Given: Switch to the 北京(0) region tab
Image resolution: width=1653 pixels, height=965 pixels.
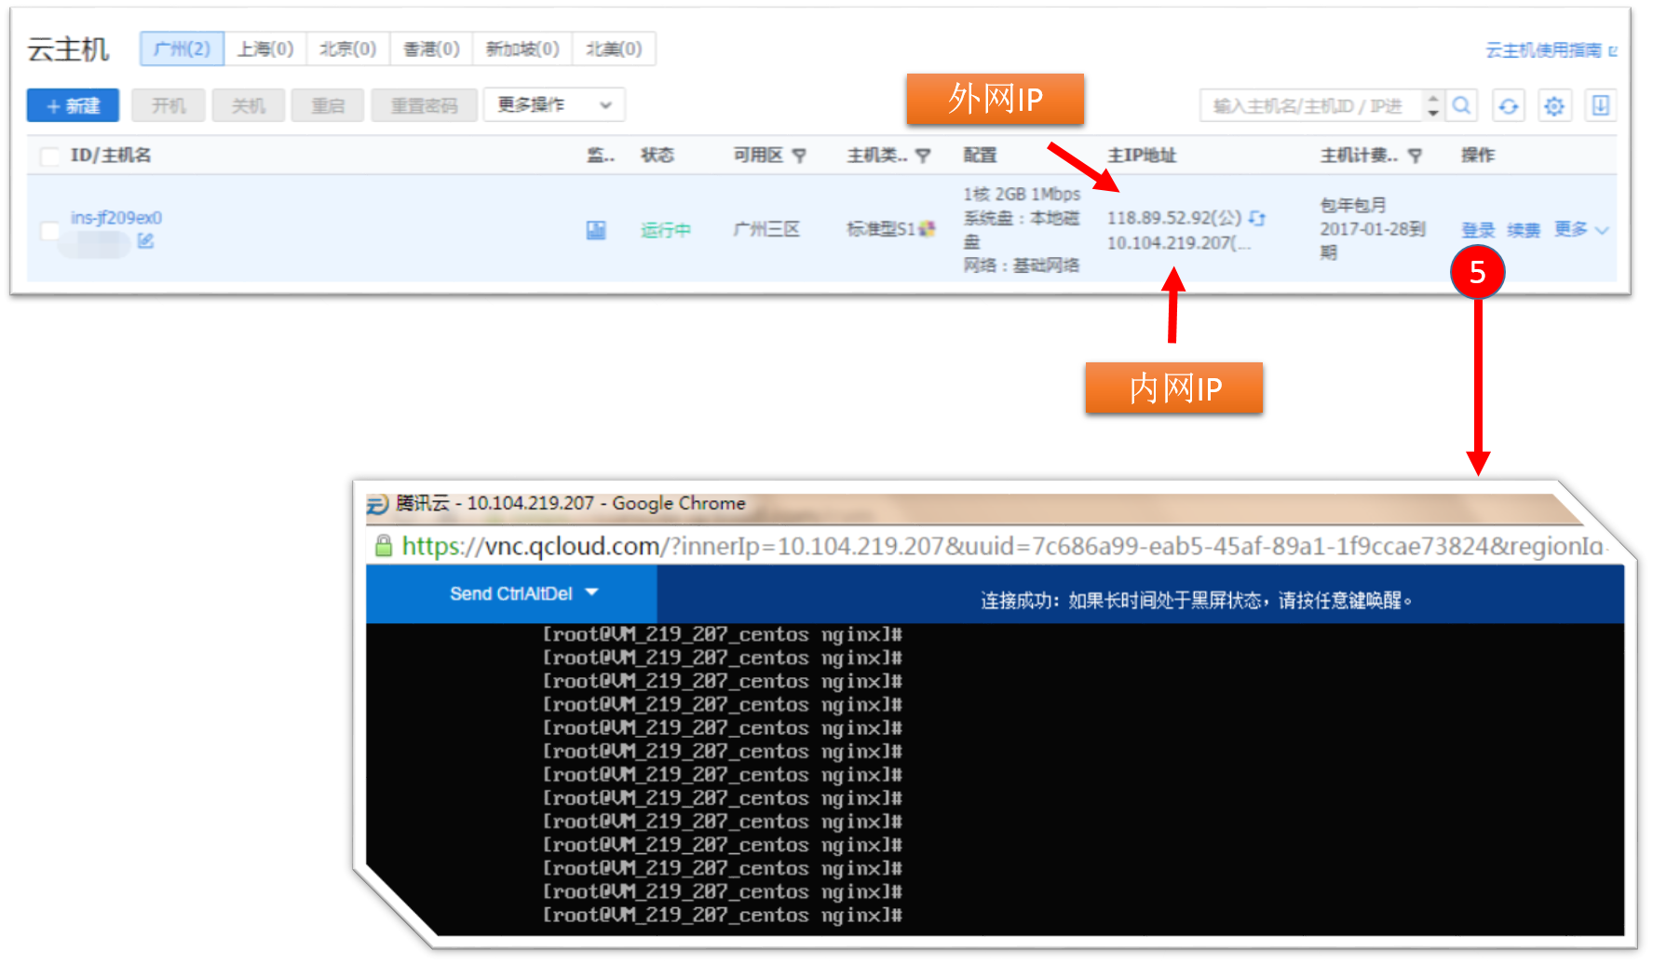Looking at the screenshot, I should coord(348,48).
